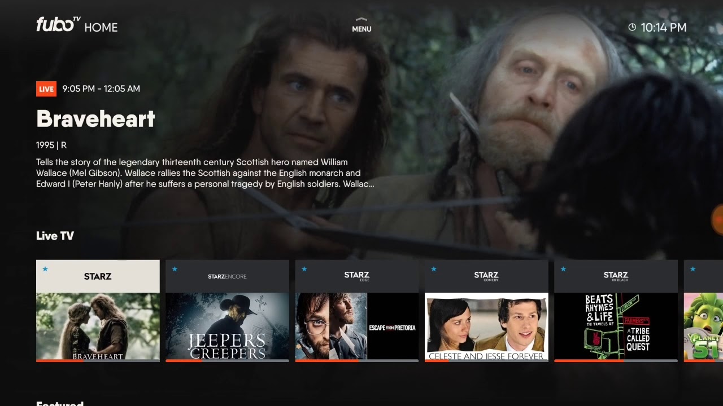Click the 1995 | R rating line
The image size is (723, 406).
[x=51, y=145]
